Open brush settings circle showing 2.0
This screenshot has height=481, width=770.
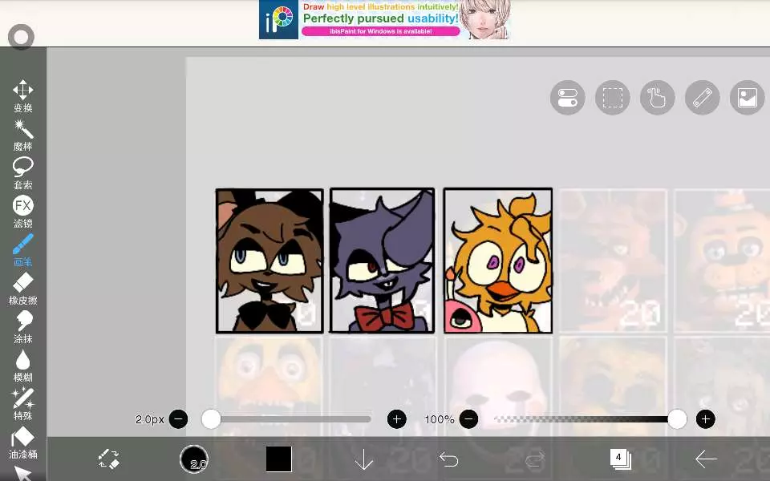click(194, 459)
